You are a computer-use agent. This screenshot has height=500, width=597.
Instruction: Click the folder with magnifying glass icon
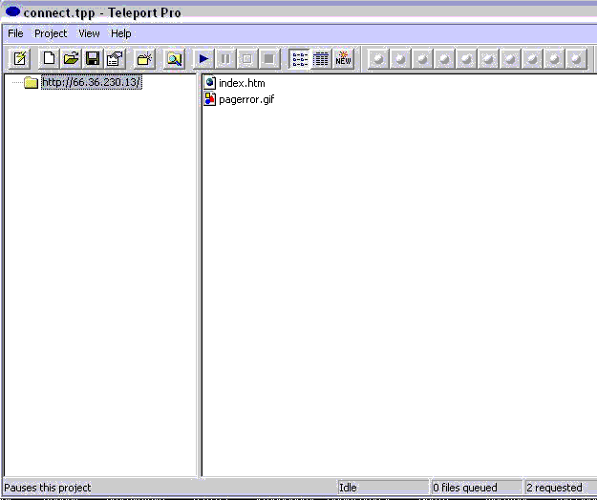pyautogui.click(x=174, y=58)
